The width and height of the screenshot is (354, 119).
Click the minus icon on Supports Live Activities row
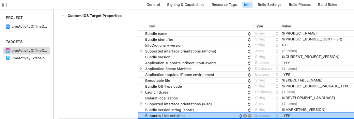pos(250,116)
